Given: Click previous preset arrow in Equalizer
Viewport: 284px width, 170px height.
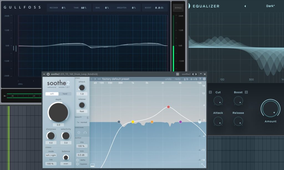Looking at the screenshot, I should [245, 6].
